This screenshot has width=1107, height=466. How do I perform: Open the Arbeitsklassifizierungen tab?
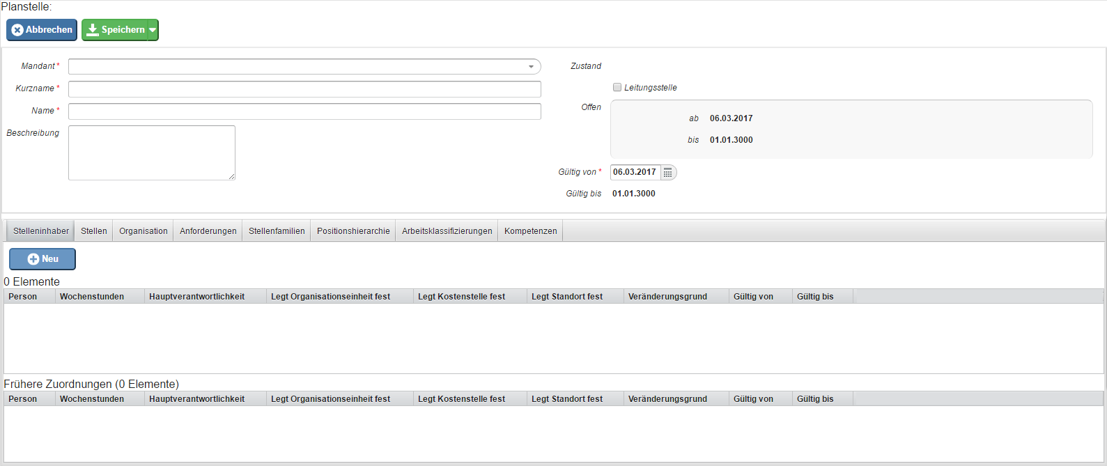coord(447,231)
